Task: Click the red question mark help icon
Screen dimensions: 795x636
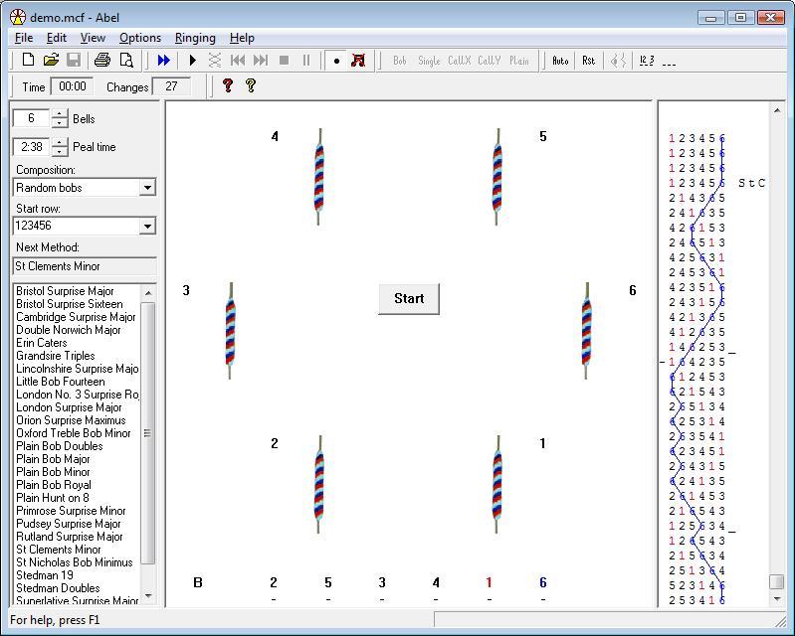Action: pos(228,85)
